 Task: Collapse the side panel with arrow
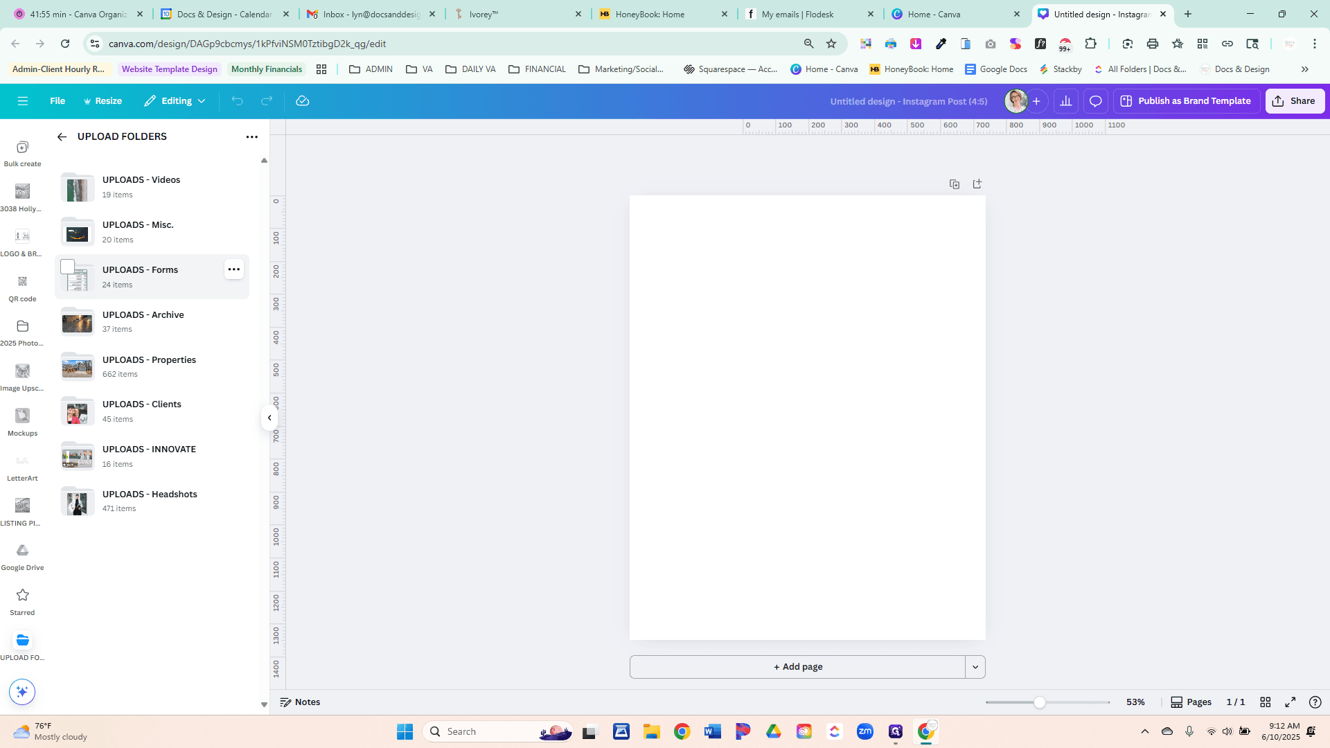point(269,418)
